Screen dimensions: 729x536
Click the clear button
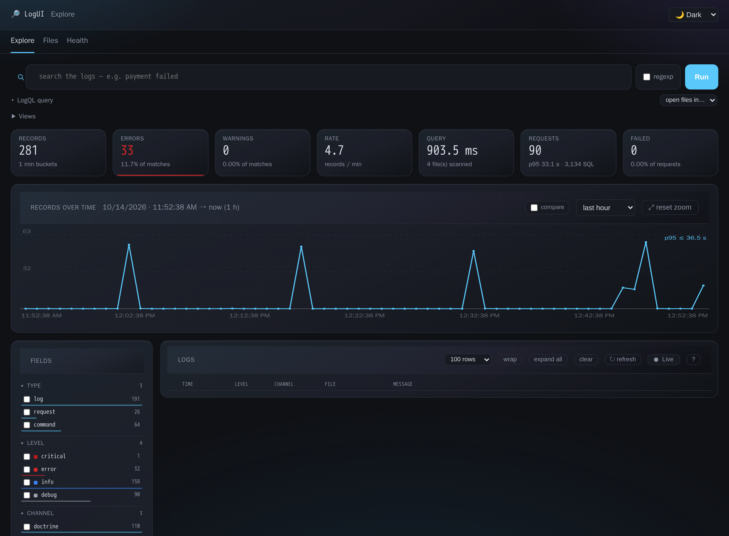(x=586, y=359)
